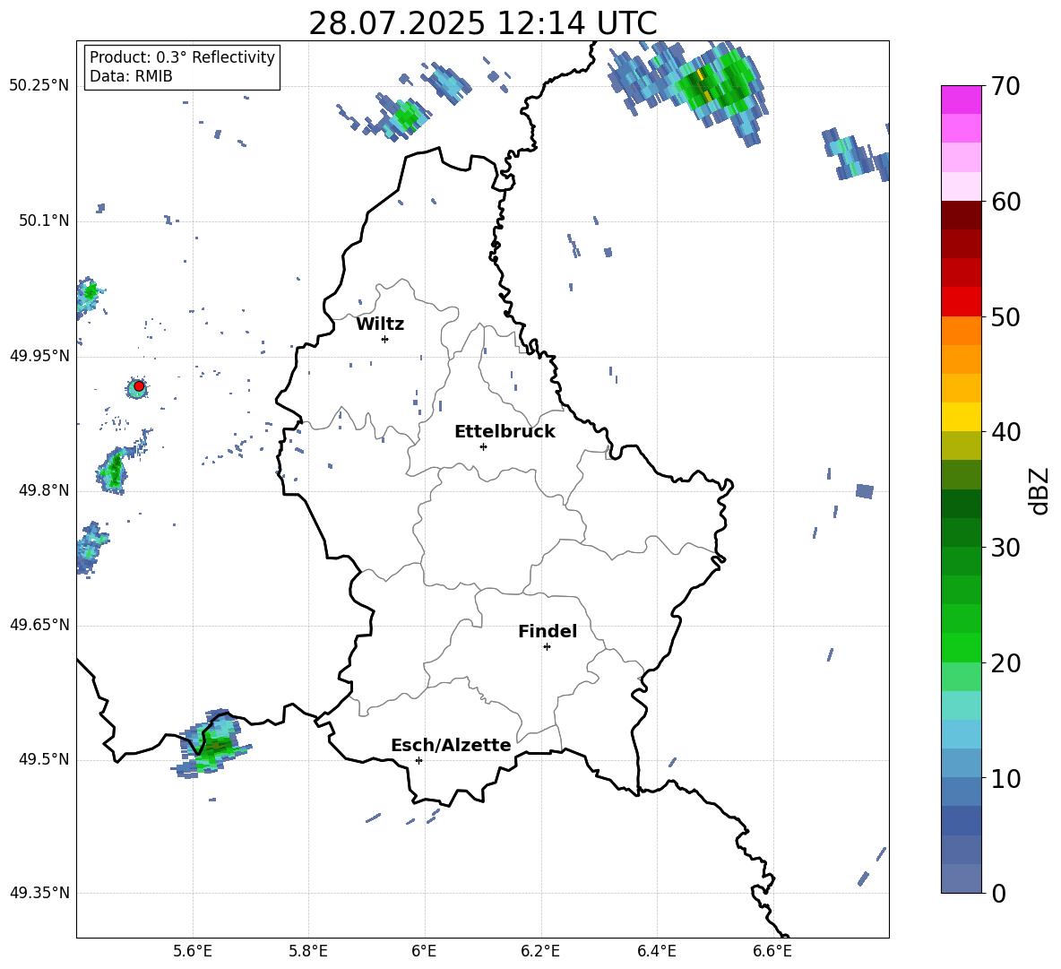This screenshot has height=969, width=1061.
Task: Click the green radar echo on southwest border
Action: coord(211,744)
